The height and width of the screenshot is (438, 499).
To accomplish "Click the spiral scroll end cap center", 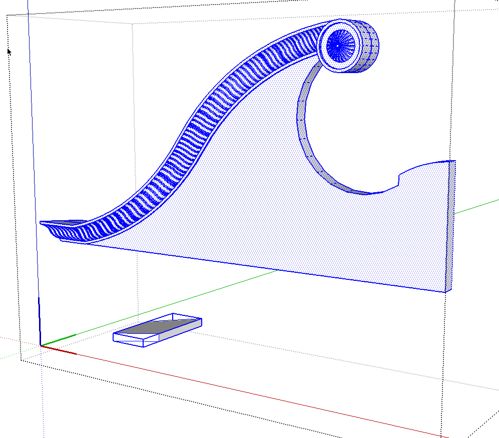I will coord(338,46).
